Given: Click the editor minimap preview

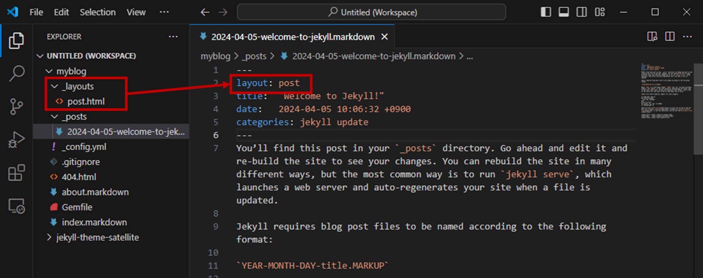Looking at the screenshot, I should [x=666, y=91].
